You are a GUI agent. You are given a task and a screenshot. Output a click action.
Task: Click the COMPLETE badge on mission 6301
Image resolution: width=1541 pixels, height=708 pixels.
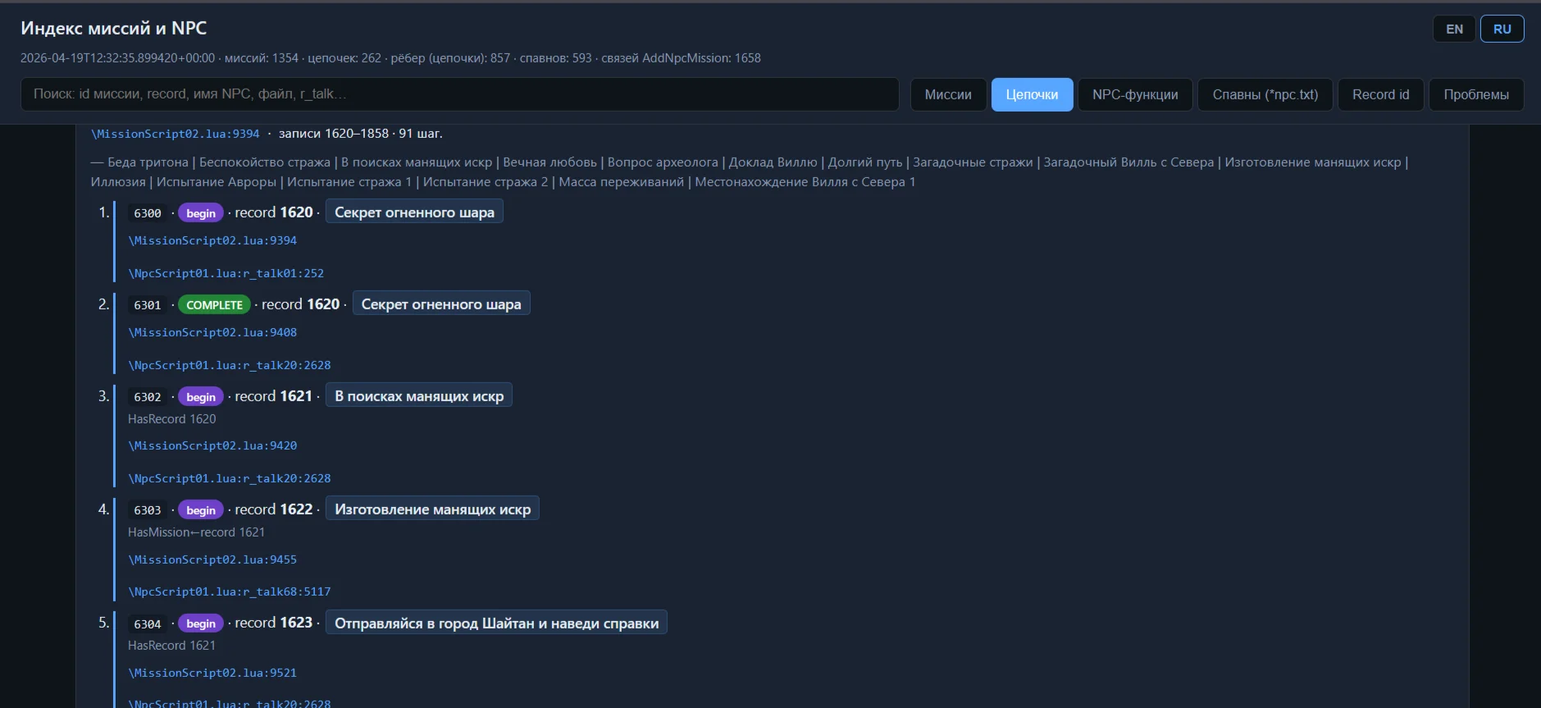click(x=214, y=305)
